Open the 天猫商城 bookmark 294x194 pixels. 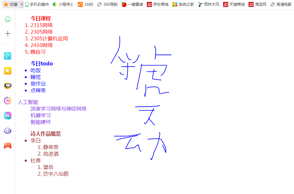[234, 4]
